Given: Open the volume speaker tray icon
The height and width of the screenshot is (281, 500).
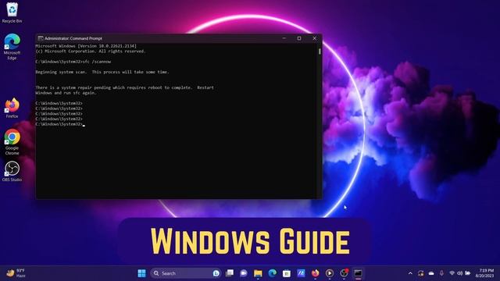Looking at the screenshot, I should pyautogui.click(x=459, y=273).
